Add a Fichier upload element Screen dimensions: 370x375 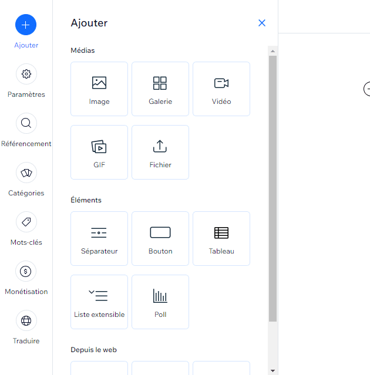click(x=160, y=153)
